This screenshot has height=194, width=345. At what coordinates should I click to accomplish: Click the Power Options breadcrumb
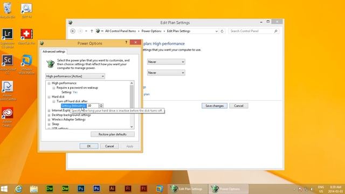point(151,31)
